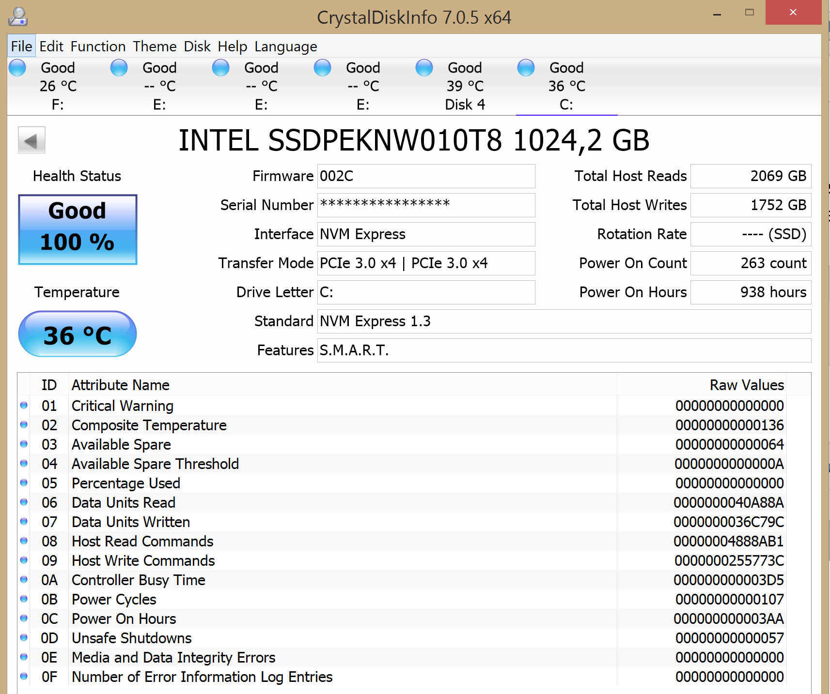Open the Disk menu
The width and height of the screenshot is (830, 694).
click(197, 46)
